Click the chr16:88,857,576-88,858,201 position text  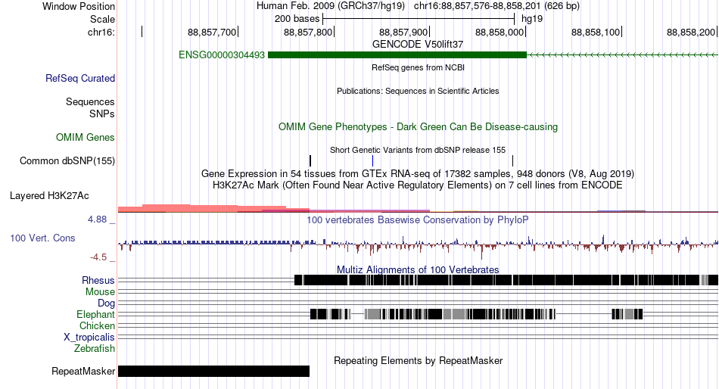[x=496, y=6]
